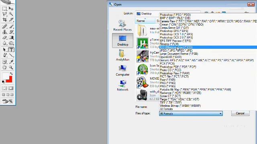257x144 pixels.
Task: Select the Pen tool
Action: [4, 55]
